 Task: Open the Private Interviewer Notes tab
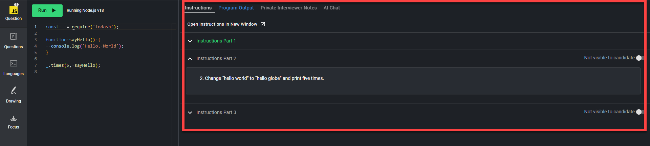point(288,8)
